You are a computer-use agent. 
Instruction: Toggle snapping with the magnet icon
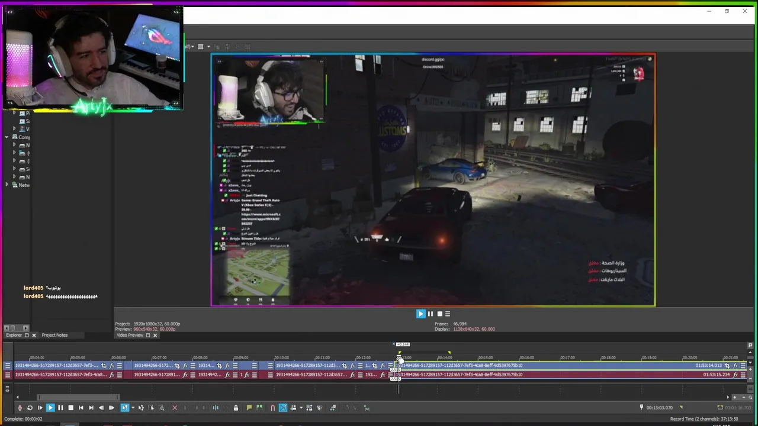[x=272, y=408]
